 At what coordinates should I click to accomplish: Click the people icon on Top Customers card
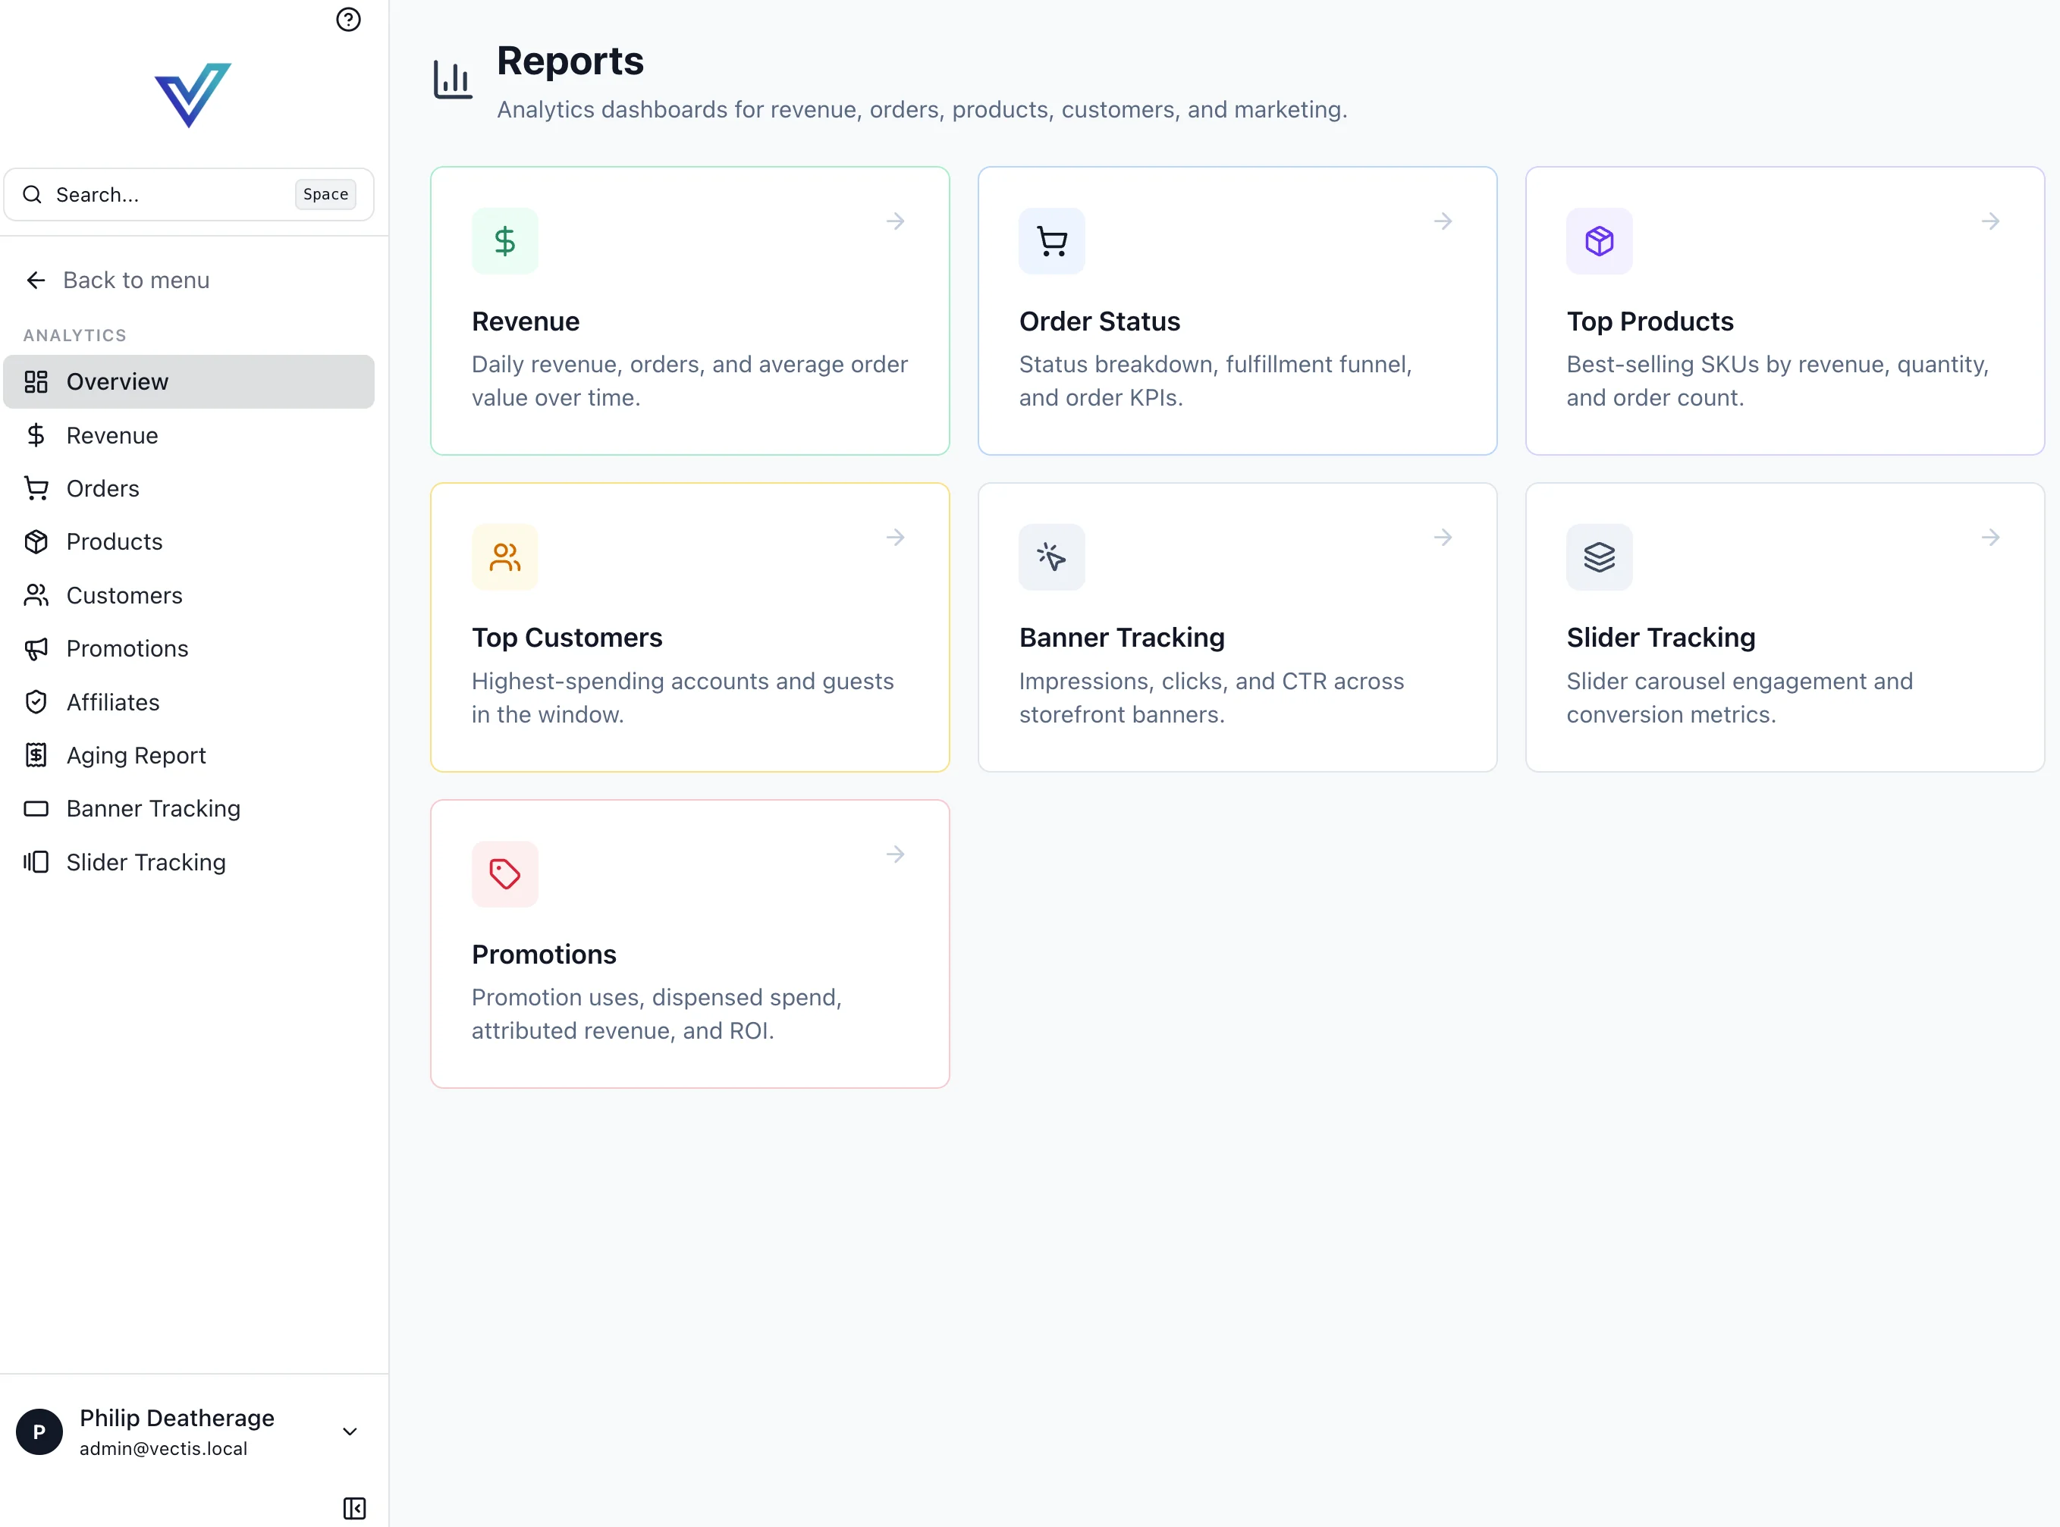[x=505, y=557]
